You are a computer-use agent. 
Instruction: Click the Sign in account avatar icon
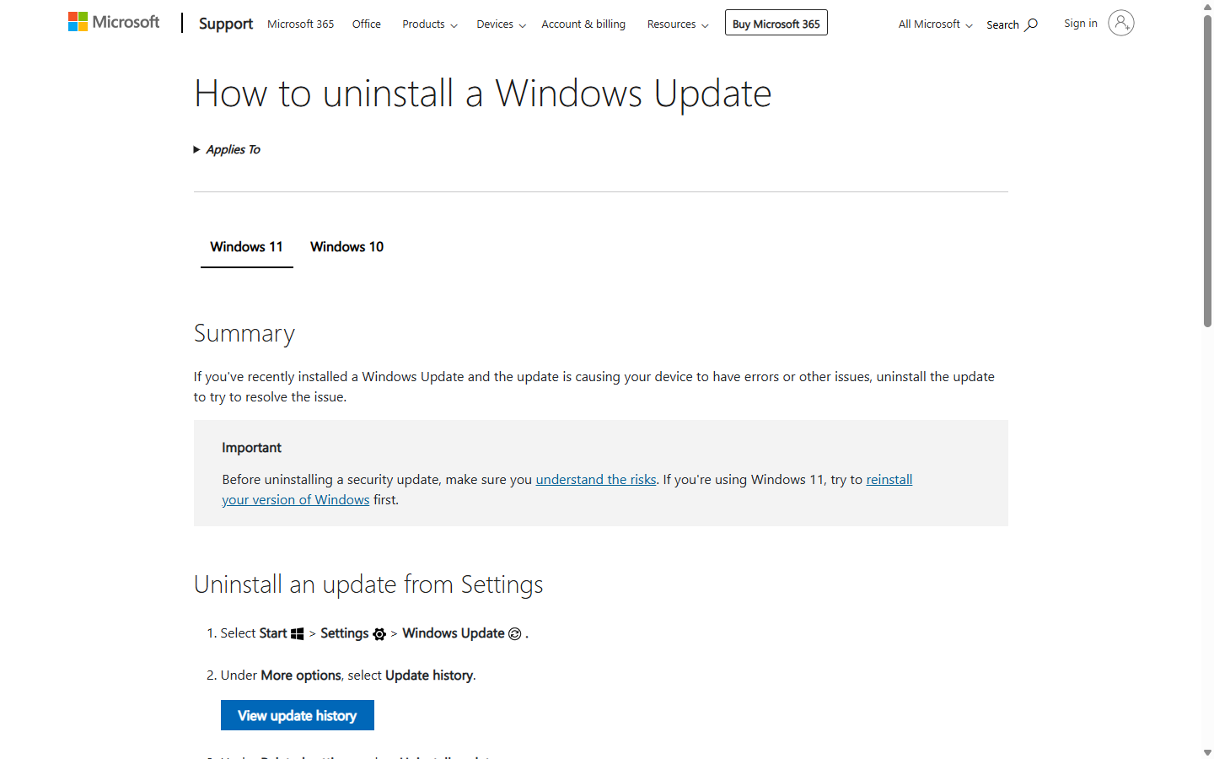(x=1120, y=23)
